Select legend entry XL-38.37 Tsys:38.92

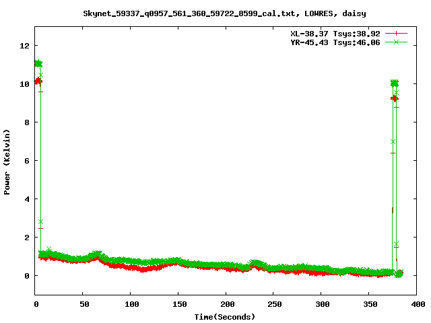[x=335, y=34]
